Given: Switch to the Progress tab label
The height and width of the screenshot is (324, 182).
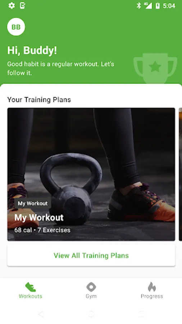Looking at the screenshot, I should coord(152,296).
